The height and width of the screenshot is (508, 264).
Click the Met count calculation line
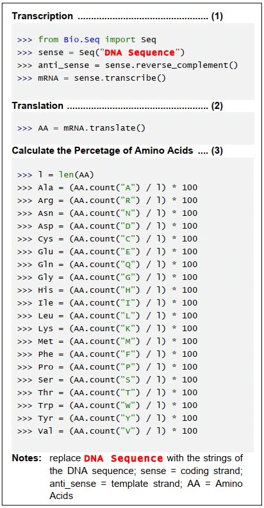107,341
